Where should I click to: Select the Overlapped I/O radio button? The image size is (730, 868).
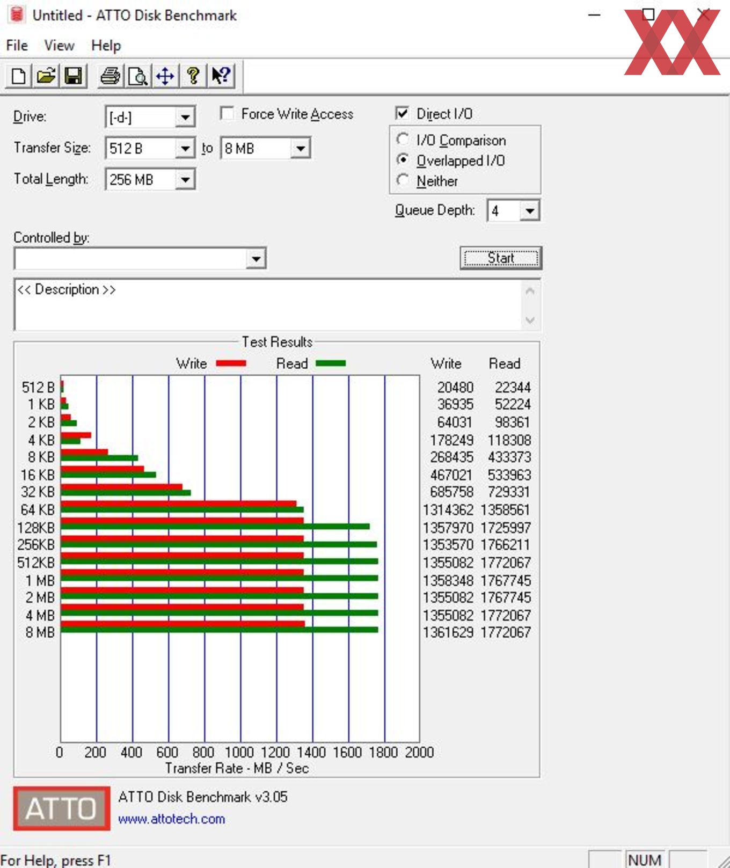[403, 159]
